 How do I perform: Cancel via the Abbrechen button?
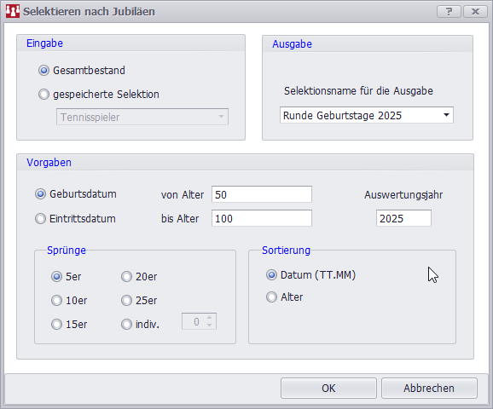[x=429, y=389]
